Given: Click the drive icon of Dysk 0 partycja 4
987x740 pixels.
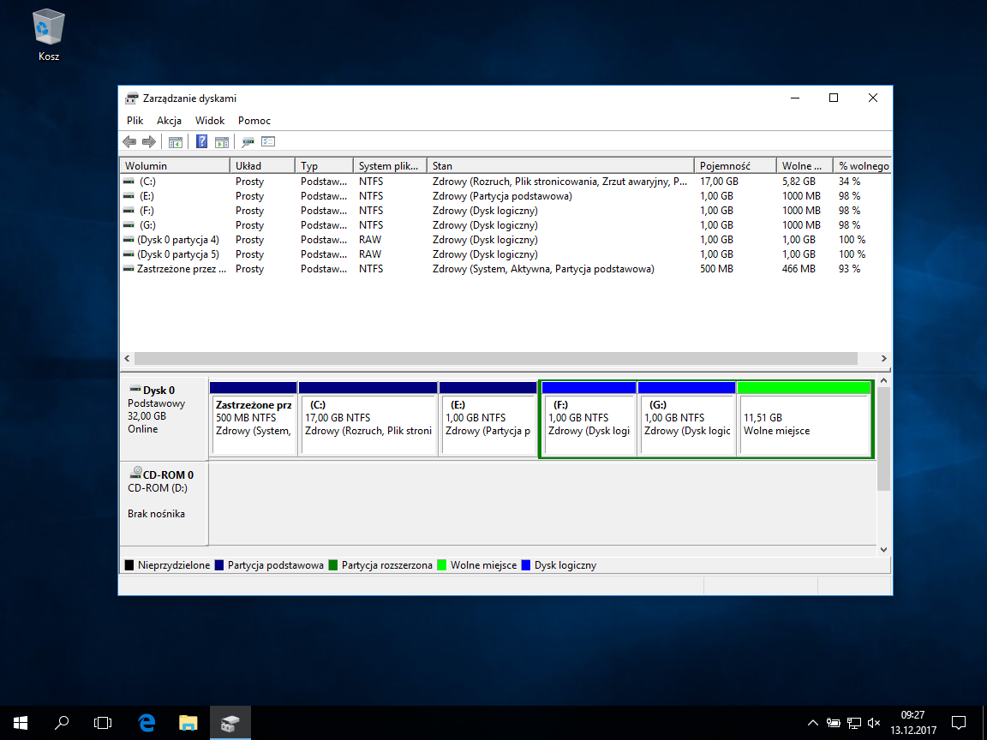Looking at the screenshot, I should tap(129, 239).
